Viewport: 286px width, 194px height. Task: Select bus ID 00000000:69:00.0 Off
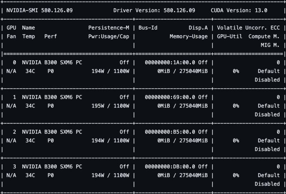pos(176,97)
